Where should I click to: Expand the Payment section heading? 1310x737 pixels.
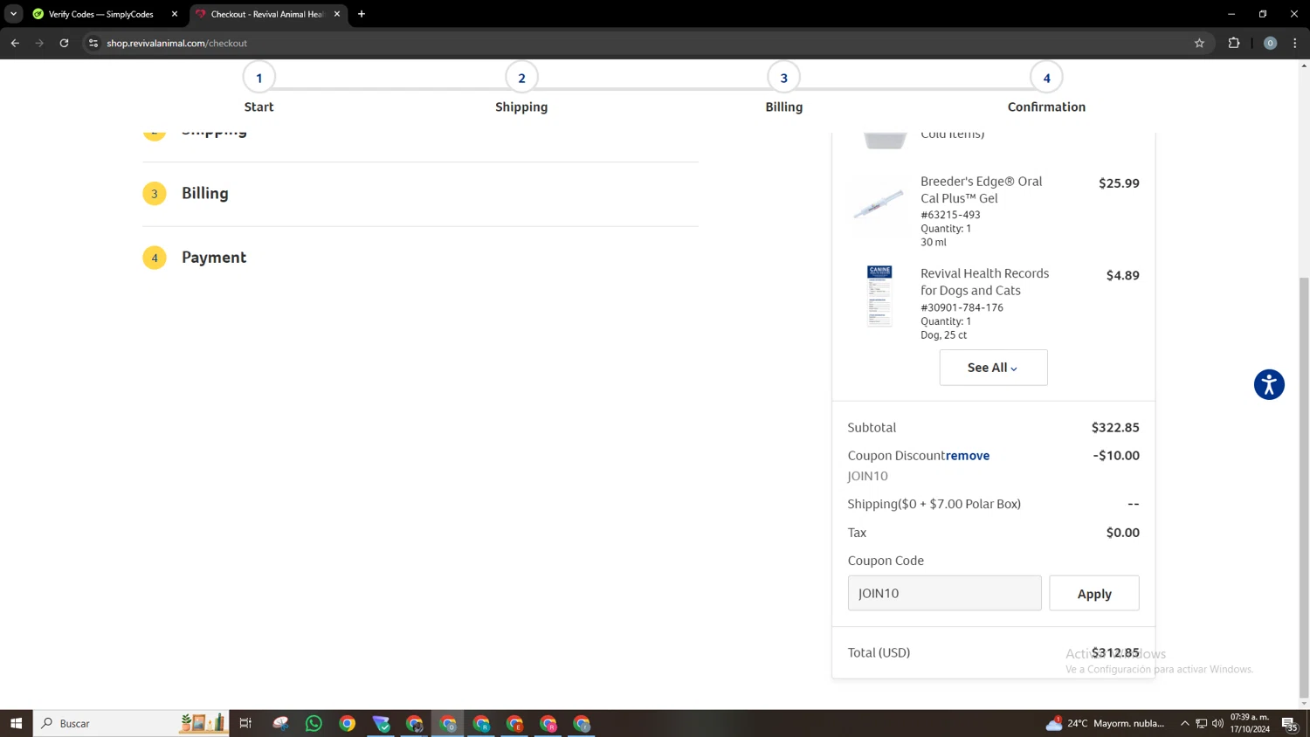pos(214,258)
